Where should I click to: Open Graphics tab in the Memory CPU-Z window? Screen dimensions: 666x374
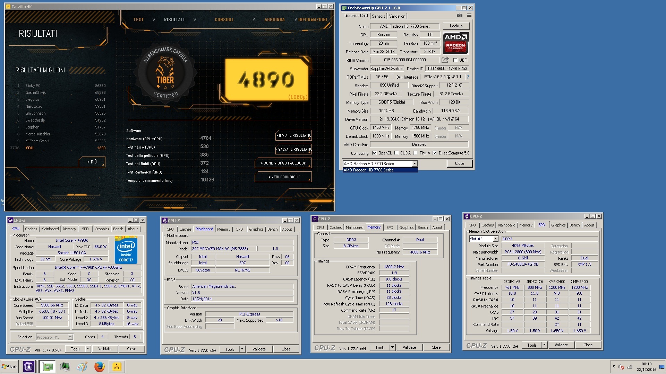pos(406,228)
